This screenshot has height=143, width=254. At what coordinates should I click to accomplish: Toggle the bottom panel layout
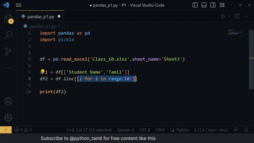click(204, 5)
